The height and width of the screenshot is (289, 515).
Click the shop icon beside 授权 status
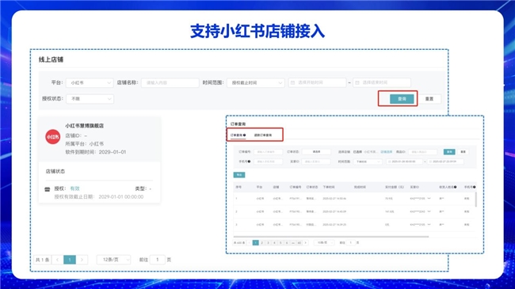coord(48,189)
